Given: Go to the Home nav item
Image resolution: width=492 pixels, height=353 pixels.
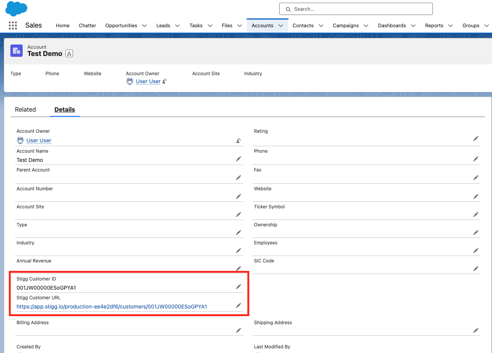Looking at the screenshot, I should tap(63, 26).
